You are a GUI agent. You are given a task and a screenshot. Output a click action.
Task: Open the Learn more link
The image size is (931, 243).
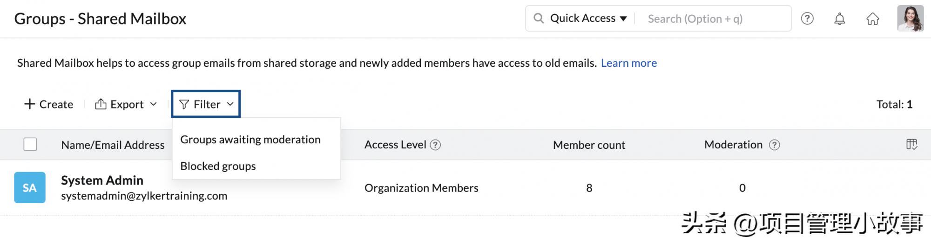click(628, 63)
